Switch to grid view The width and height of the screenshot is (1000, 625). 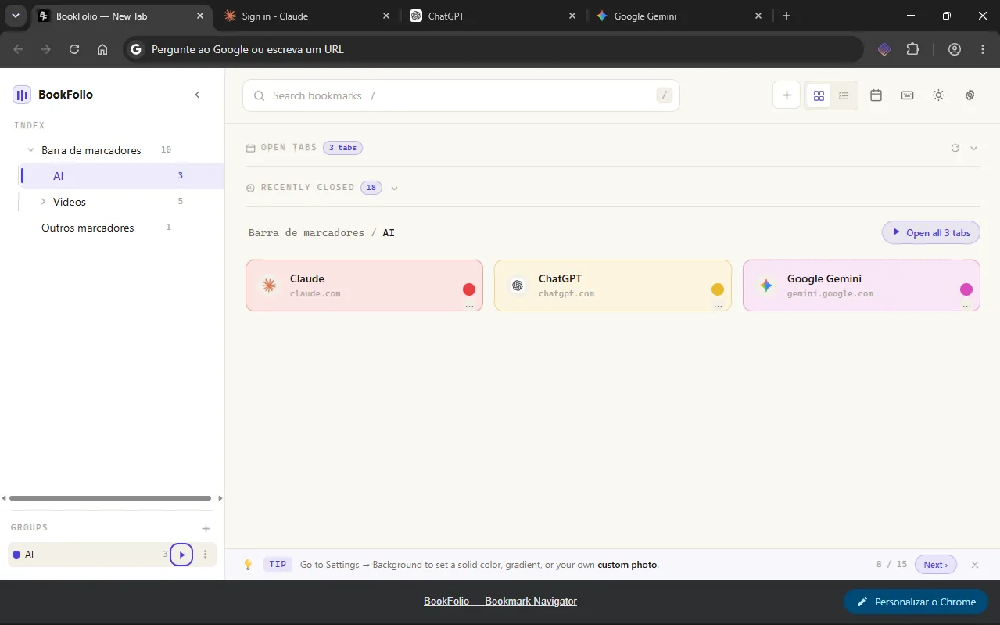coord(819,95)
